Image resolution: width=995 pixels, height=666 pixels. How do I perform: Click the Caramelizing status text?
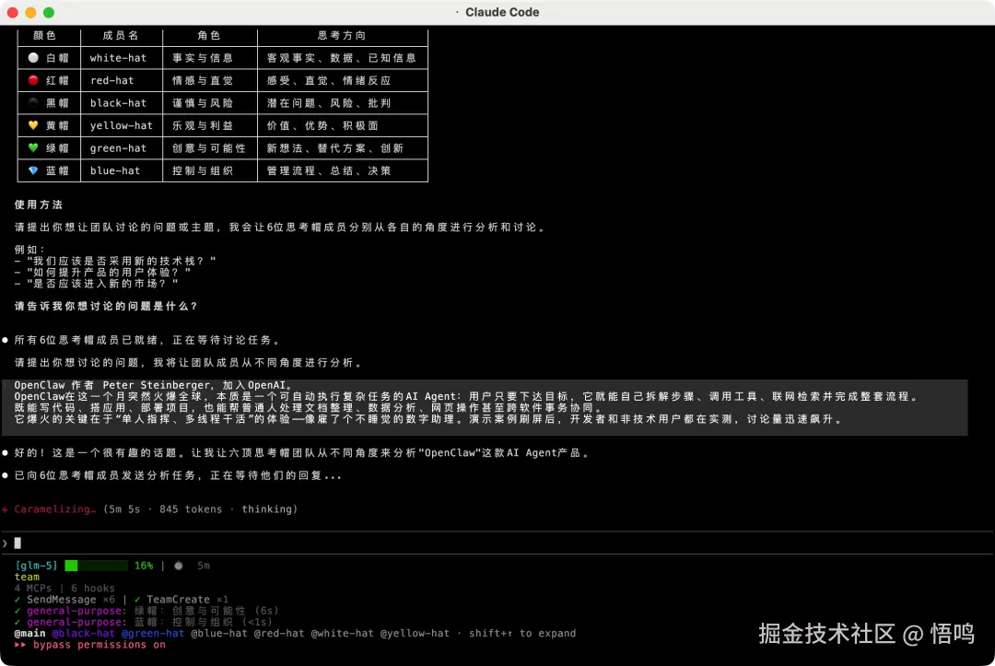(x=55, y=509)
